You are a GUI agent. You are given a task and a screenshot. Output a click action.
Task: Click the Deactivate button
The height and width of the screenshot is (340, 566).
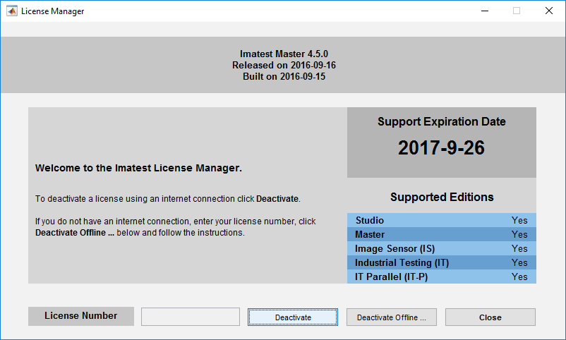293,317
